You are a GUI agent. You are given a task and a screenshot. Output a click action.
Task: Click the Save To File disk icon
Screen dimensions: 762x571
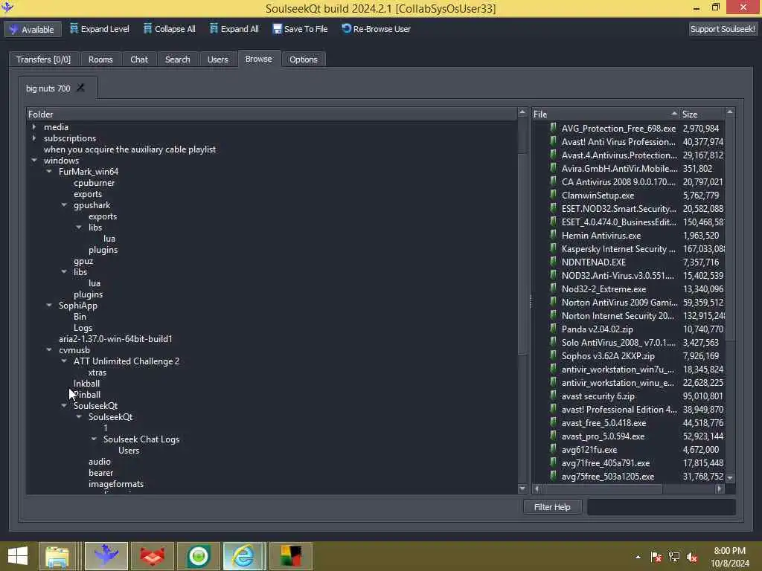click(x=277, y=29)
